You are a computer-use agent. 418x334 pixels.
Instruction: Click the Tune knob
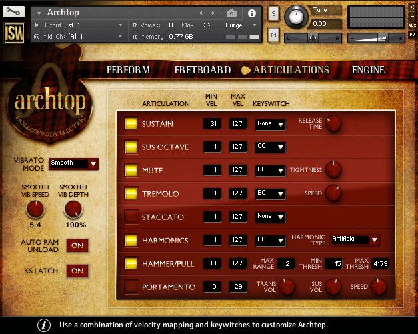tap(295, 17)
